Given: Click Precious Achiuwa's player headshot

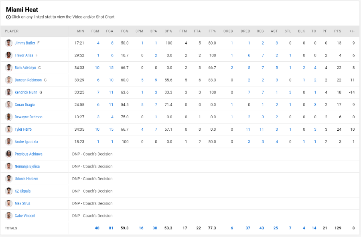Looking at the screenshot, I should coord(9,154).
